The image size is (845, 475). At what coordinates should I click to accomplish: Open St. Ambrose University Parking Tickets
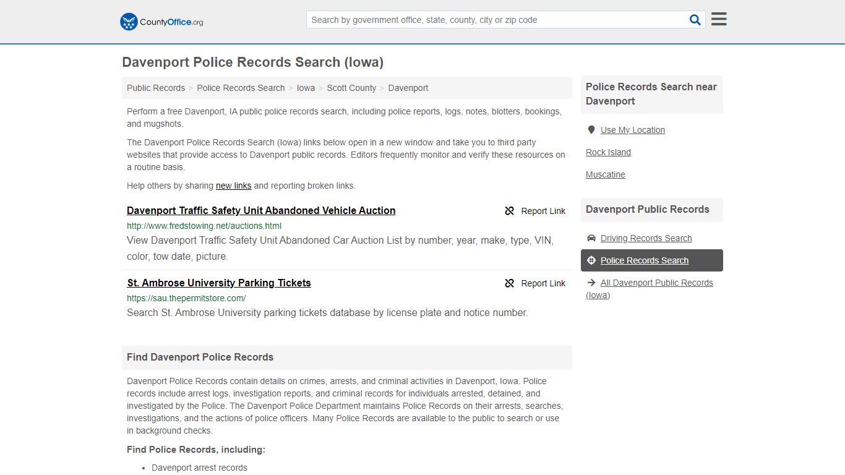(x=219, y=283)
